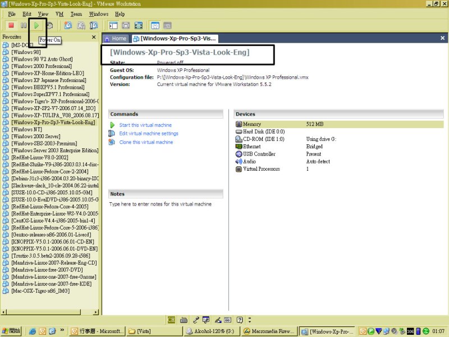This screenshot has height=337, width=449.
Task: Open the Team menu
Action: click(x=76, y=13)
